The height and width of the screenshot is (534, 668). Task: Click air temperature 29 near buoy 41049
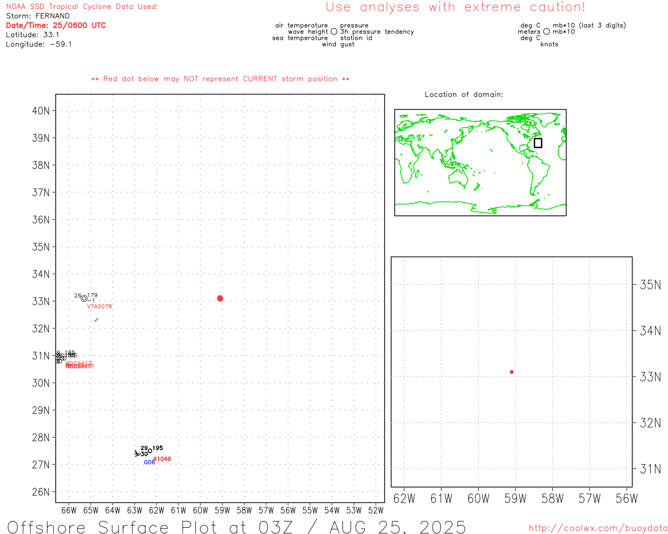click(144, 448)
